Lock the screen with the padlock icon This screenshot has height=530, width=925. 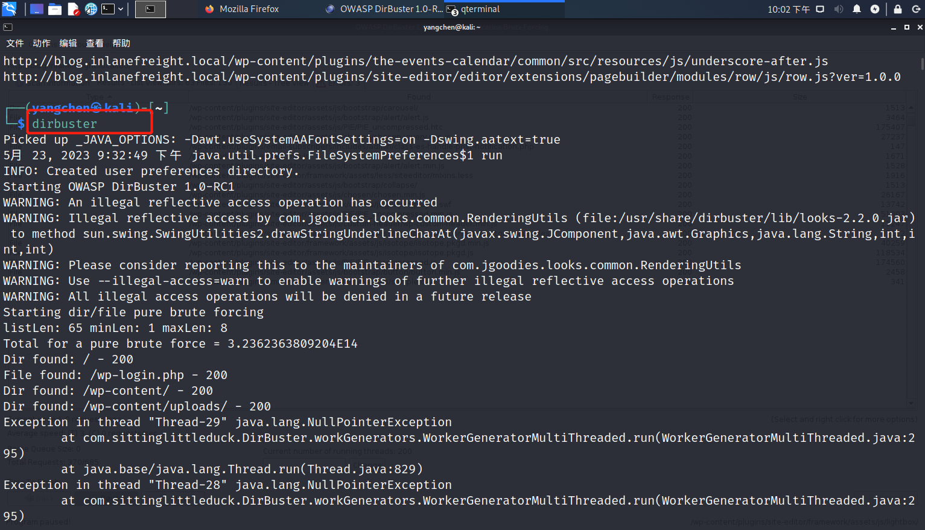coord(898,9)
